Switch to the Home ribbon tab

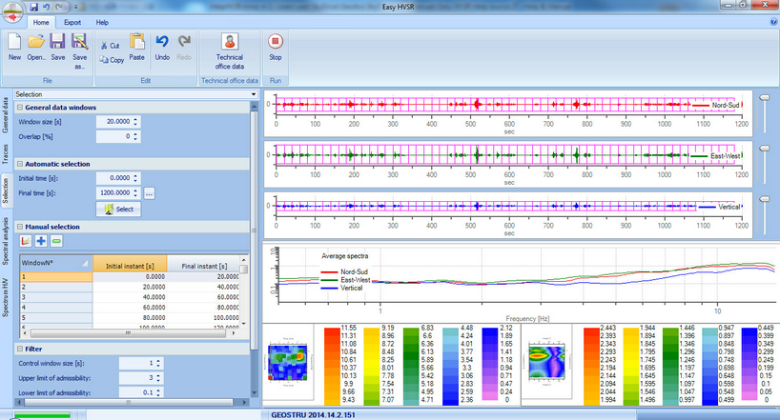(x=41, y=22)
